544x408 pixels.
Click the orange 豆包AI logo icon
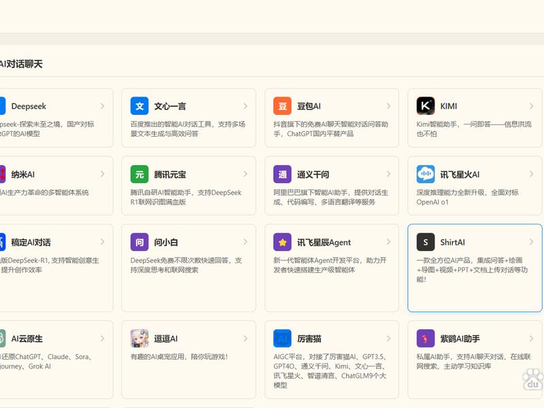282,106
